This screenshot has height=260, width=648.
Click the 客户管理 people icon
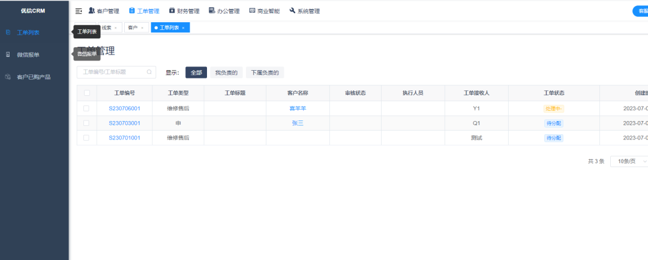pos(92,11)
